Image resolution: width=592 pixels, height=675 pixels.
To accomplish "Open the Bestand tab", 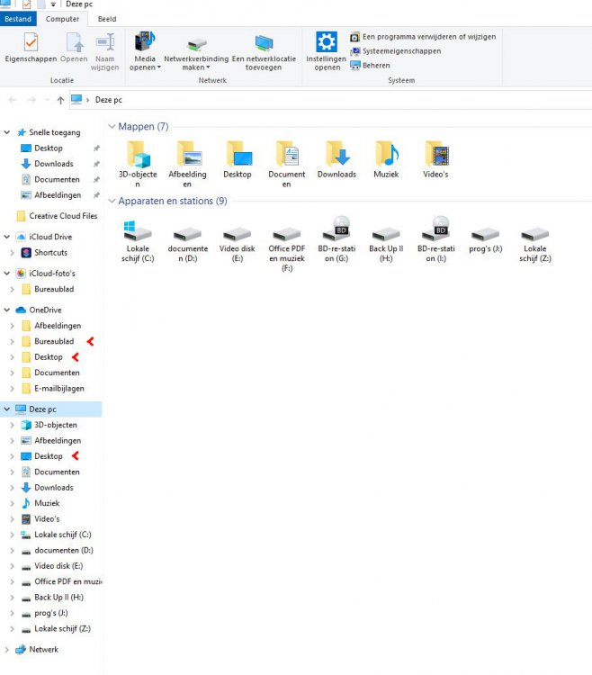I will [x=18, y=19].
